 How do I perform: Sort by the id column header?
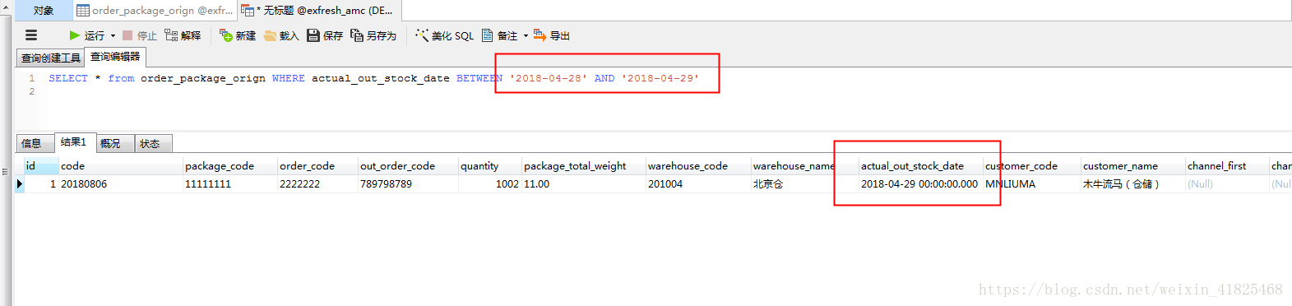coord(40,165)
